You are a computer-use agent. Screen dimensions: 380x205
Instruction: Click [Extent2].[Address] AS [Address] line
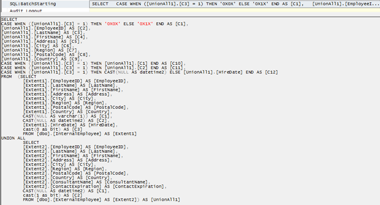point(68,160)
